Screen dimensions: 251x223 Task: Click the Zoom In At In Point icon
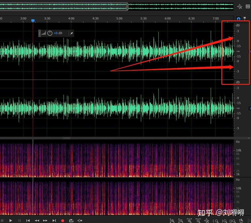tap(216, 220)
